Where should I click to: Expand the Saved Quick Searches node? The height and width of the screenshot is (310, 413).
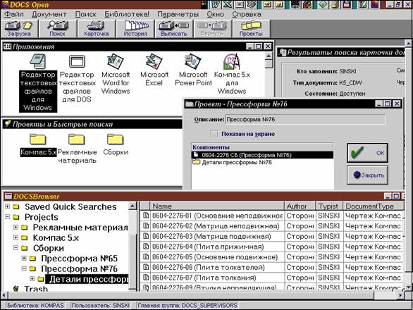tap(8, 206)
